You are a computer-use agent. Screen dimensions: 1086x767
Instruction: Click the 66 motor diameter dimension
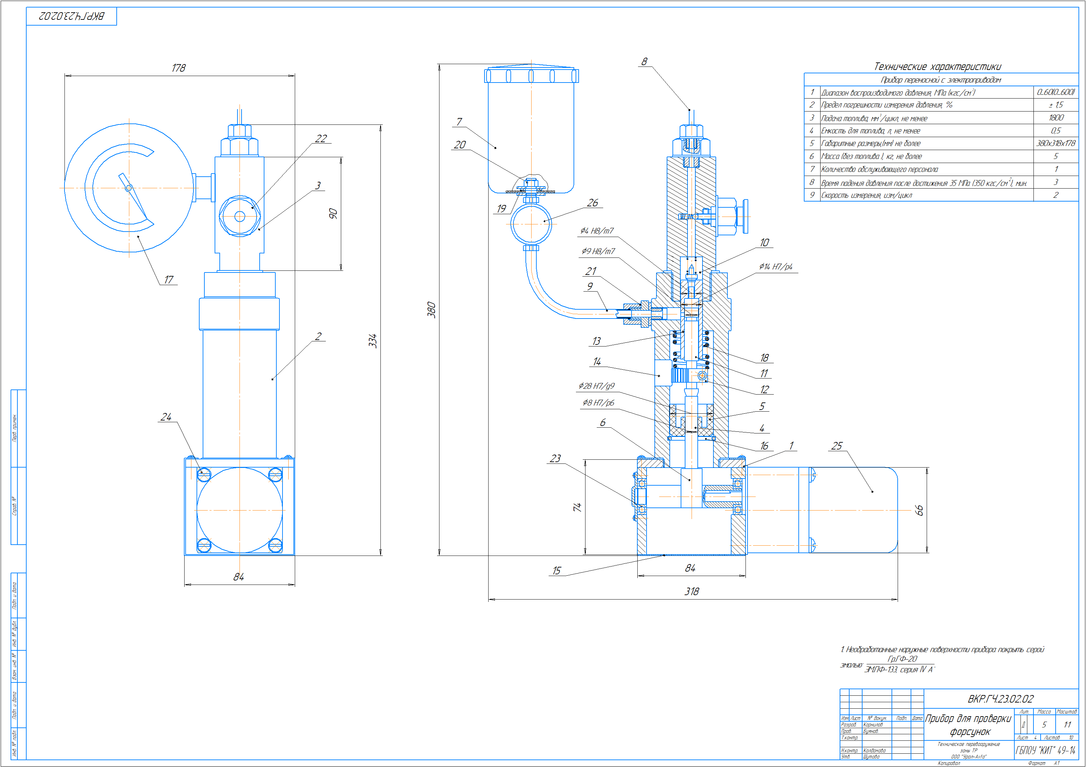919,510
